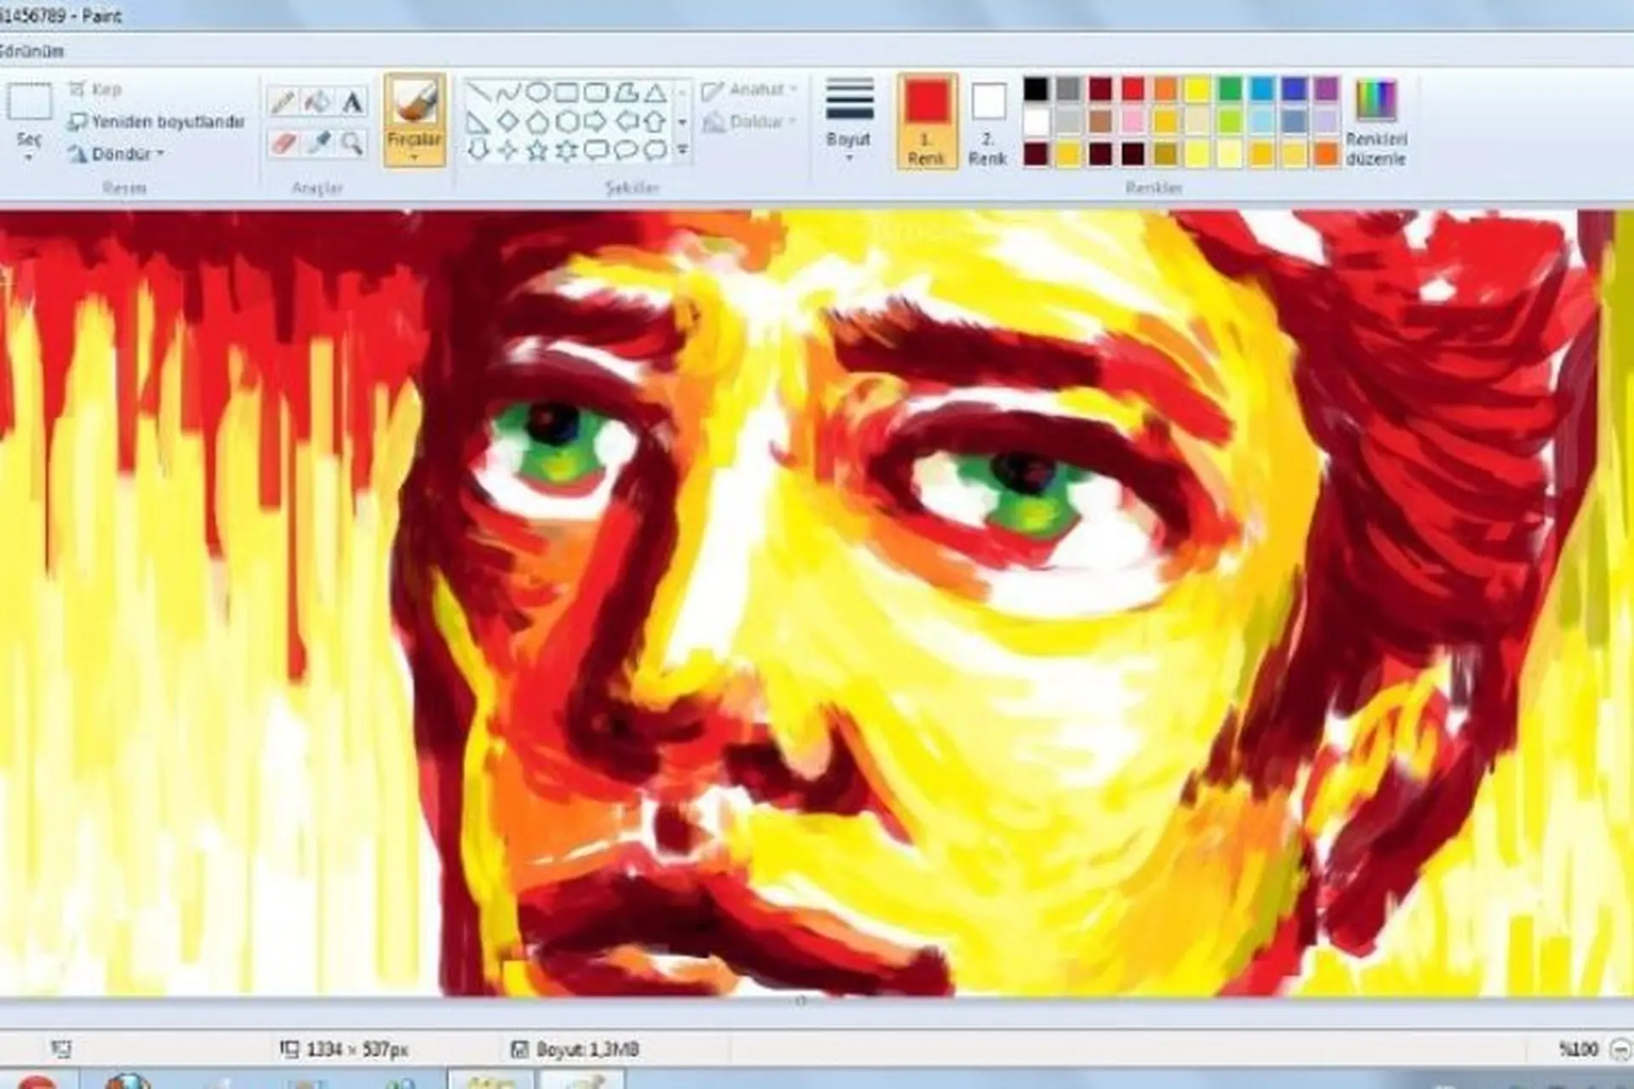Screen dimensions: 1634x1089
Task: Select the Text tool
Action: click(x=351, y=102)
